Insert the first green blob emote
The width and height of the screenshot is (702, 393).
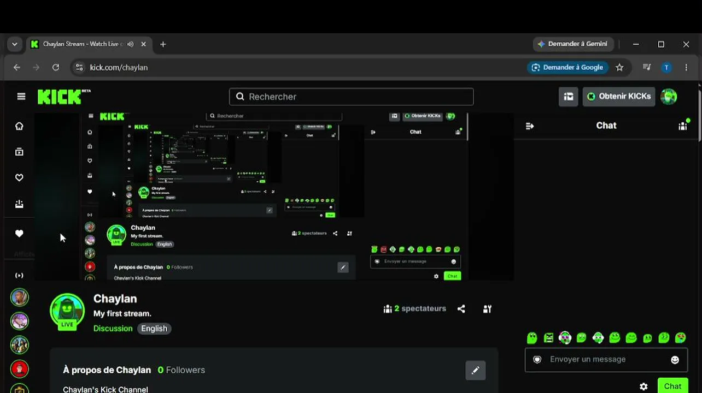pyautogui.click(x=532, y=338)
